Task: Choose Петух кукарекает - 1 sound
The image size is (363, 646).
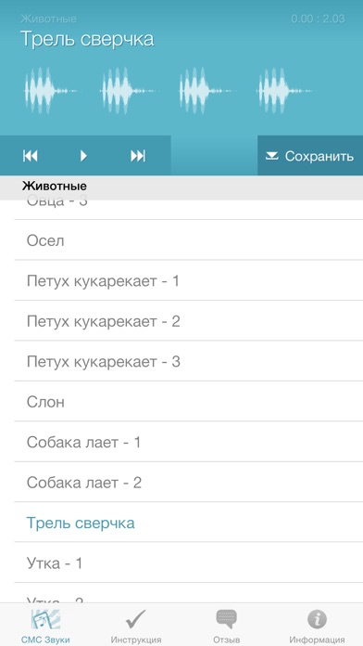Action: (x=189, y=280)
